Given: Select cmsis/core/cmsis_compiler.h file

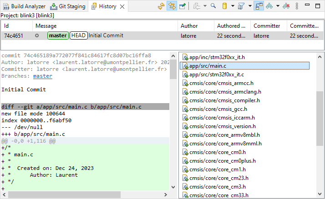Looking at the screenshot, I should pos(221,100).
